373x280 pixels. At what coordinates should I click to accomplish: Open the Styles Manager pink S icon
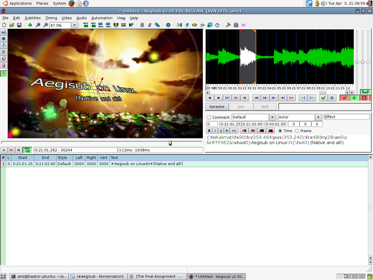click(x=150, y=25)
